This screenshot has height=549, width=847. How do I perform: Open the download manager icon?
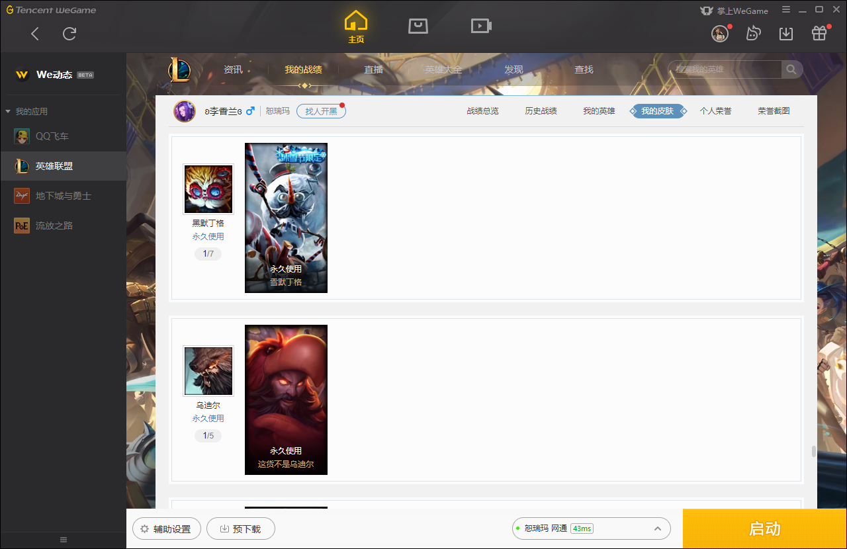tap(786, 33)
